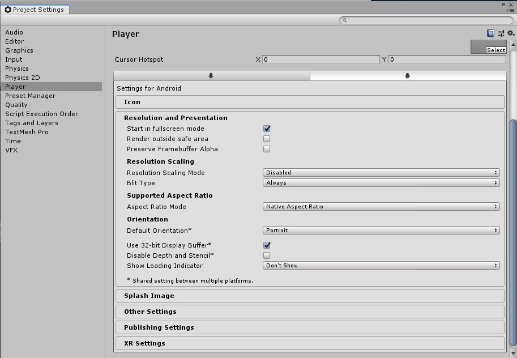517x358 pixels.
Task: Enable Render outside safe area
Action: click(267, 139)
